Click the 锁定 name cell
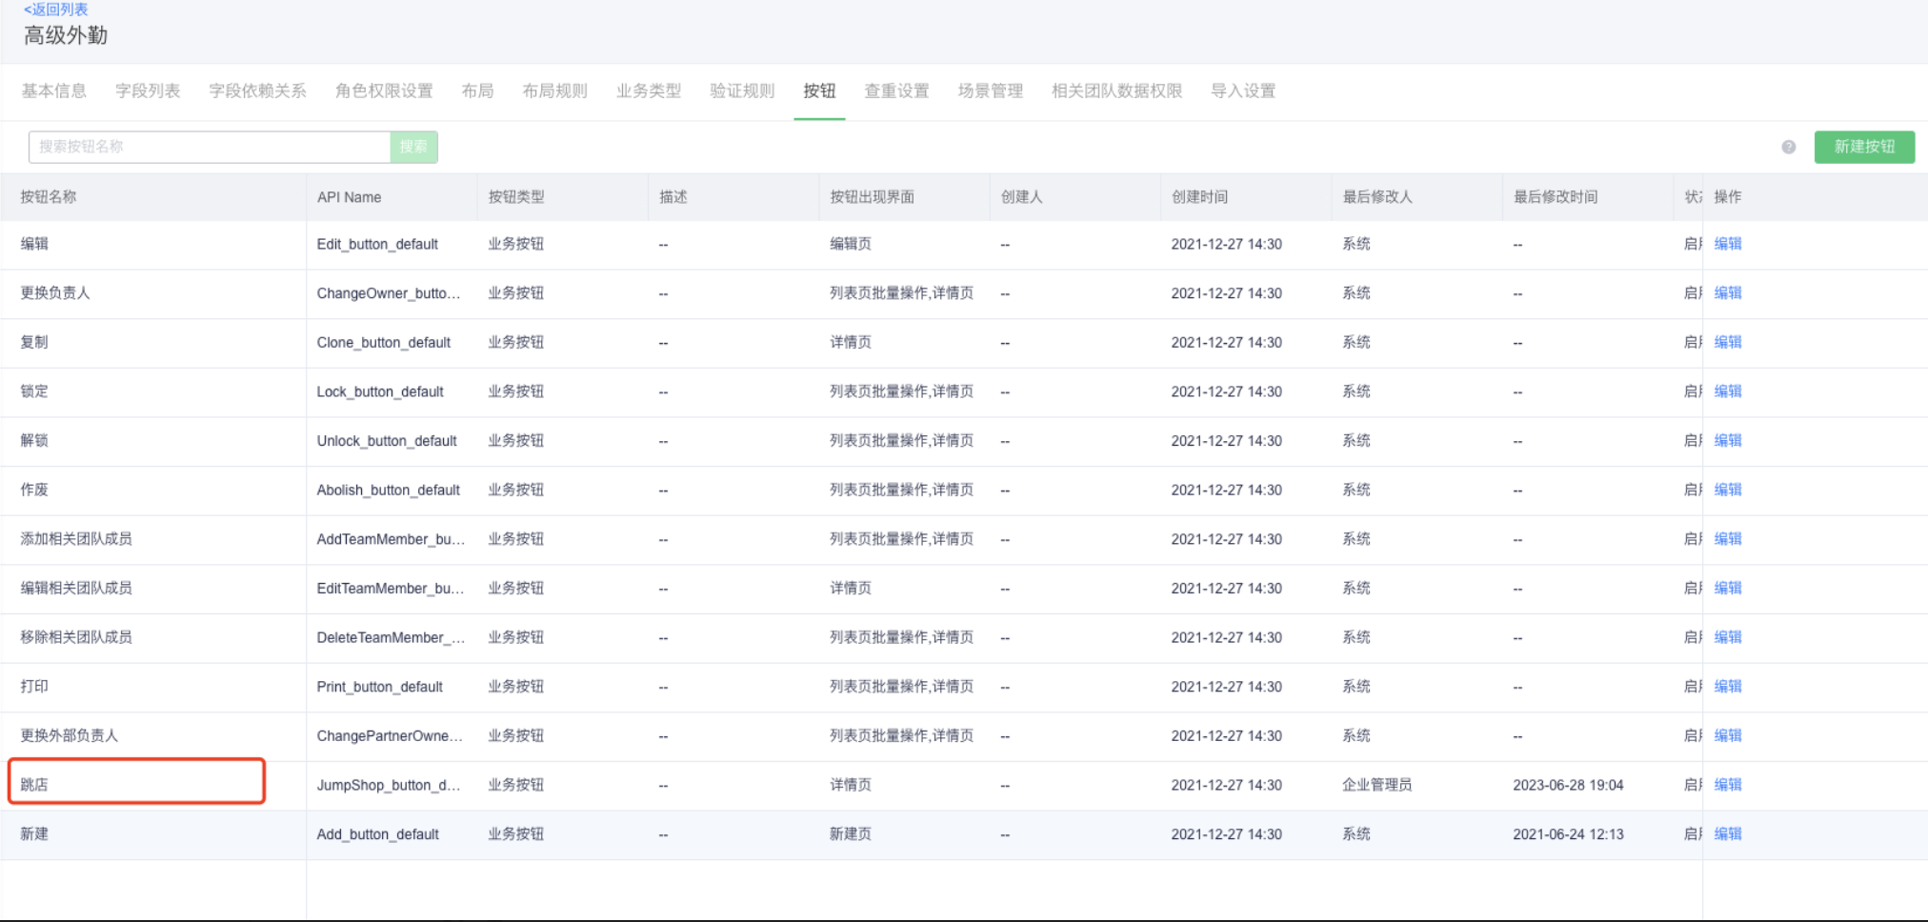This screenshot has width=1928, height=922. click(34, 391)
